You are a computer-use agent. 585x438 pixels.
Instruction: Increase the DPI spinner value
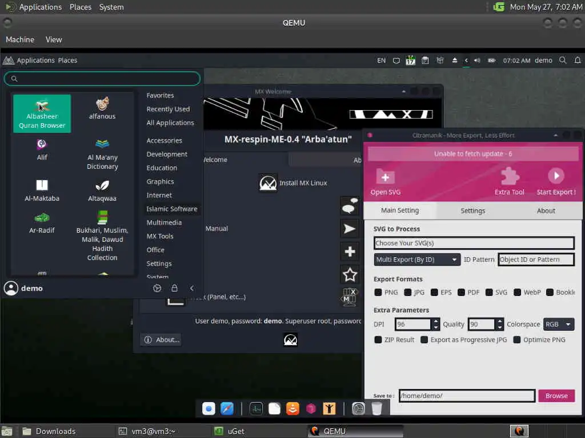pyautogui.click(x=436, y=321)
